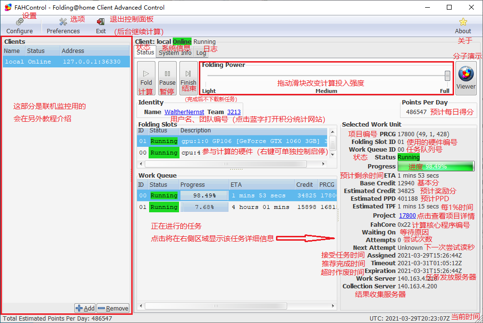The width and height of the screenshot is (483, 323).
Task: Sort clients by Name column
Action: (14, 51)
